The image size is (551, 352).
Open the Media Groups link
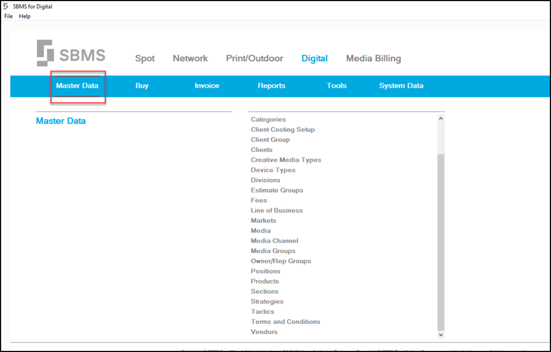[273, 251]
